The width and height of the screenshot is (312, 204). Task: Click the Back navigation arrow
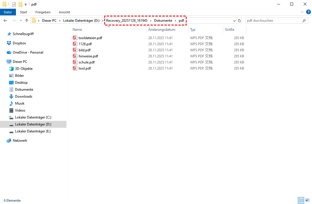click(5, 21)
